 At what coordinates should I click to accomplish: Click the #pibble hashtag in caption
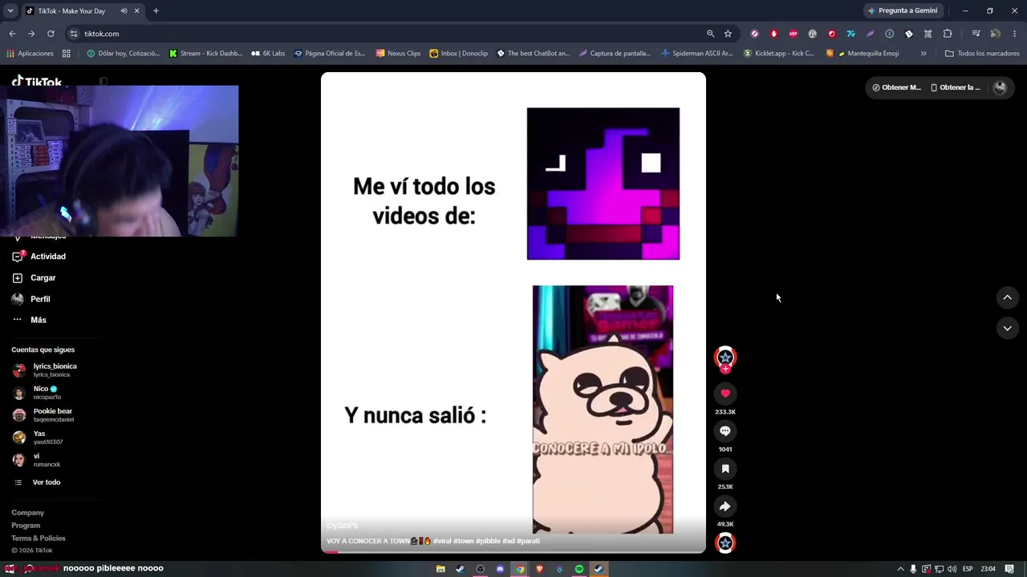coord(488,541)
